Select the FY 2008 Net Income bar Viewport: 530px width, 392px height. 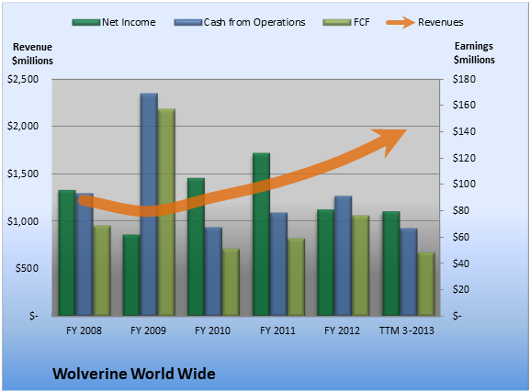67,253
